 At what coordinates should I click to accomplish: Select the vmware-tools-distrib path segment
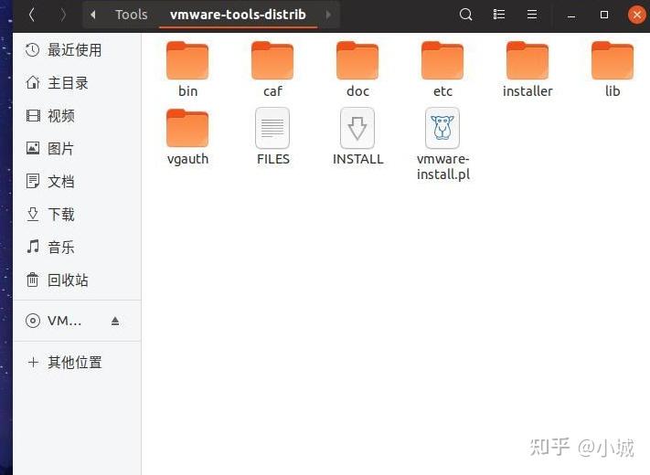tap(238, 15)
